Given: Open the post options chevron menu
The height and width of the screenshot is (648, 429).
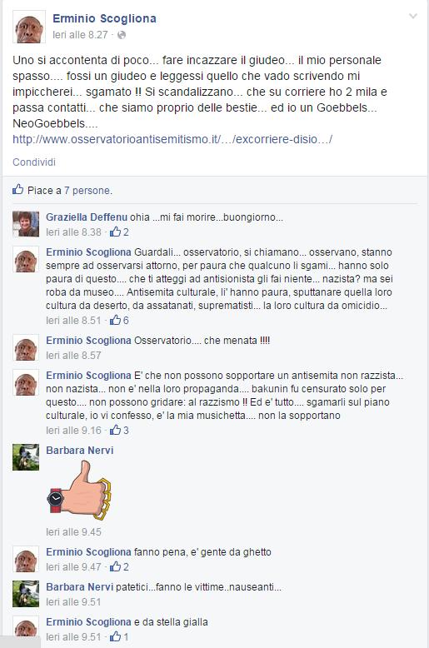Looking at the screenshot, I should 413,16.
